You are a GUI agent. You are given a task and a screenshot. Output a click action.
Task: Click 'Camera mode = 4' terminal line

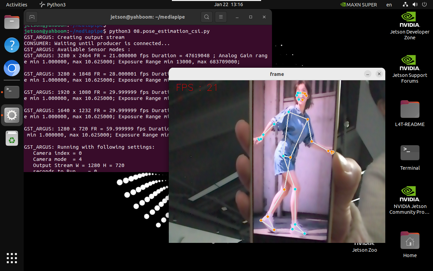[58, 159]
